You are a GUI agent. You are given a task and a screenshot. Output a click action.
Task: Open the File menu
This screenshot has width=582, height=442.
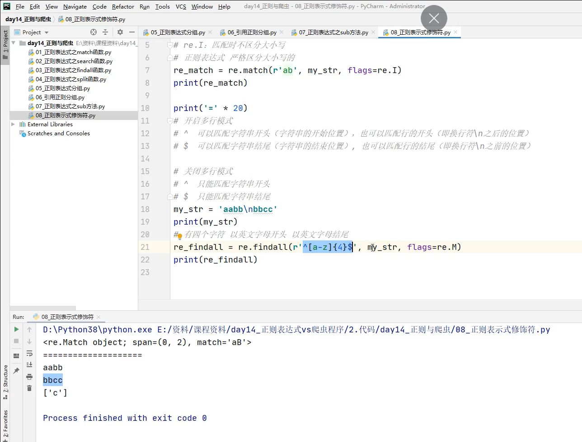coord(20,6)
